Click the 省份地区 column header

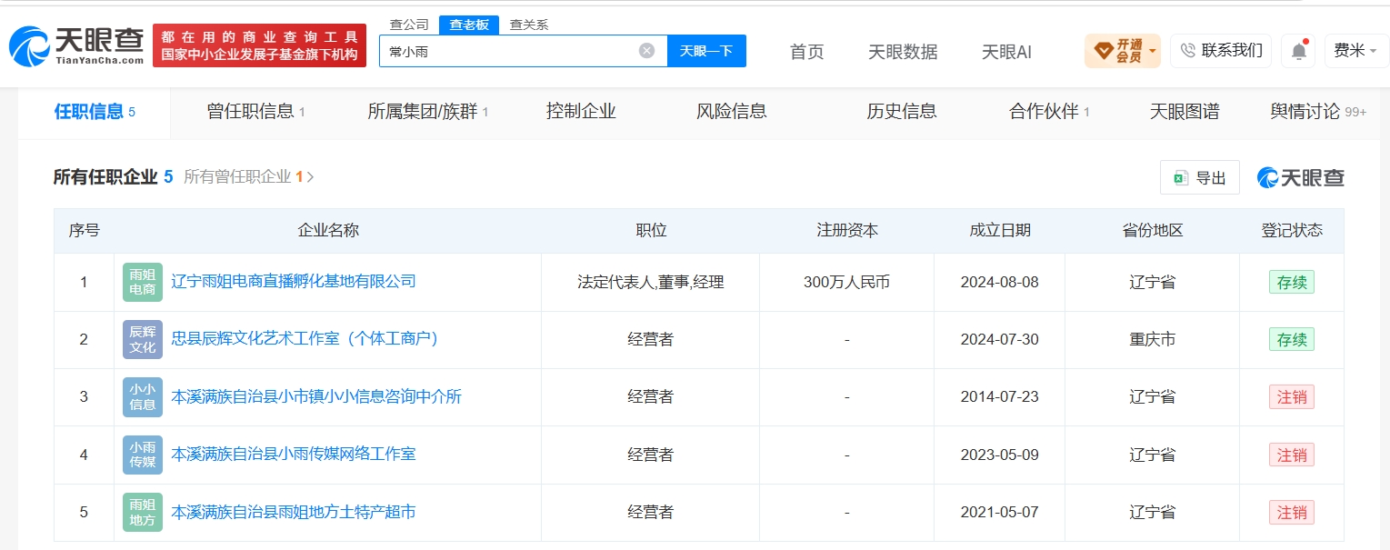(x=1152, y=230)
